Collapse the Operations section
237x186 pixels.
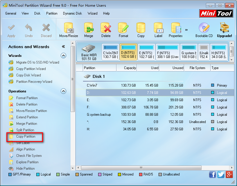(x=64, y=91)
